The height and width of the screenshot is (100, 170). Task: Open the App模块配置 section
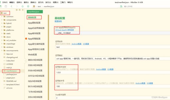[34, 34]
